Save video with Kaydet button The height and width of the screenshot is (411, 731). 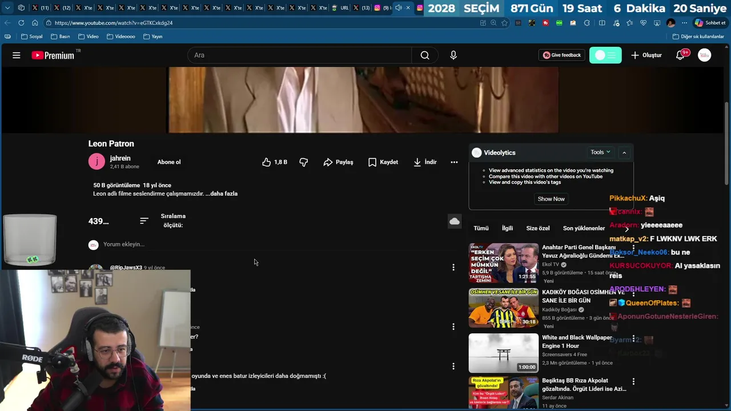click(x=383, y=162)
